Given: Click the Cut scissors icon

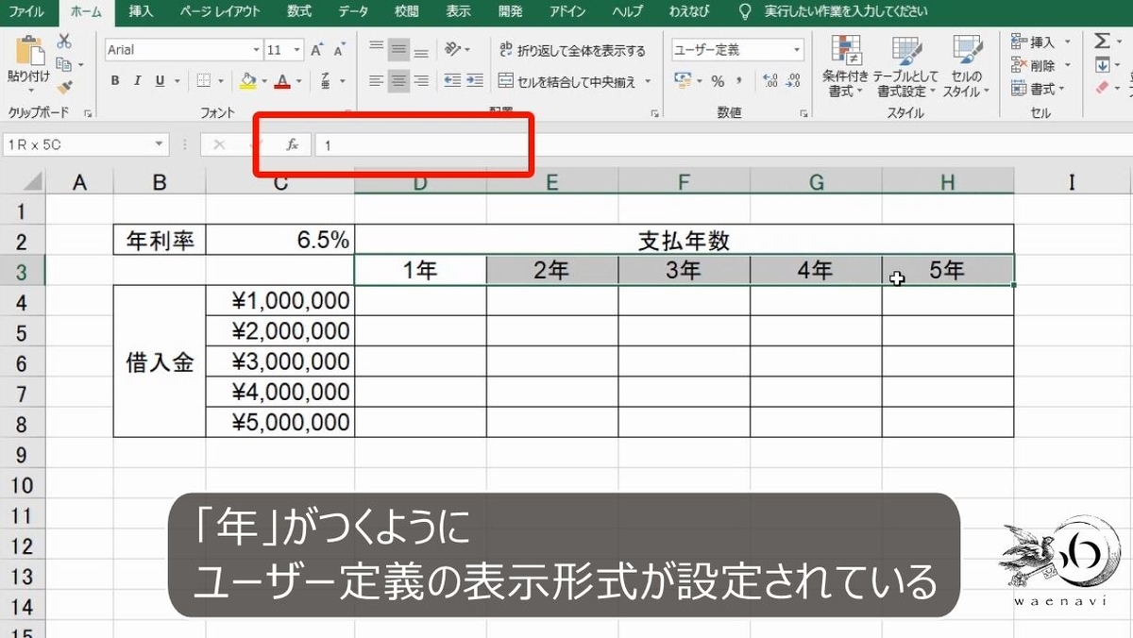Looking at the screenshot, I should click(64, 41).
